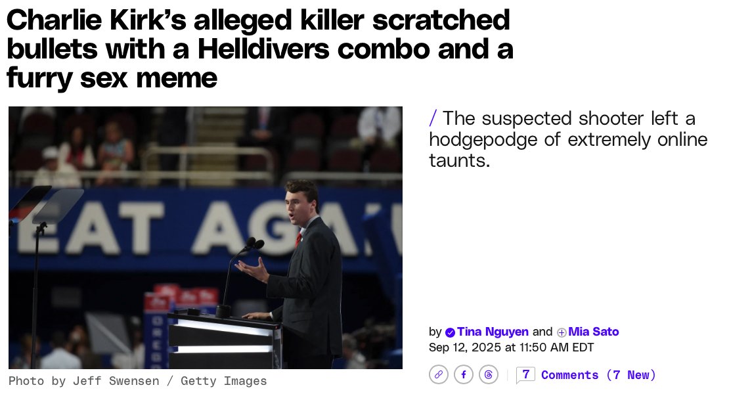Click the Jeff Swensen photo credit name
This screenshot has width=729, height=402.
coord(116,381)
